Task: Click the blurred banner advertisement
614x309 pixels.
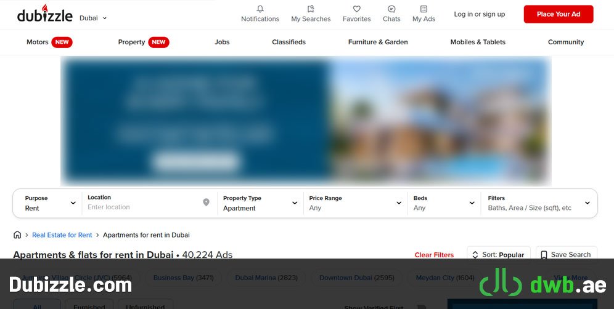Action: [x=306, y=121]
